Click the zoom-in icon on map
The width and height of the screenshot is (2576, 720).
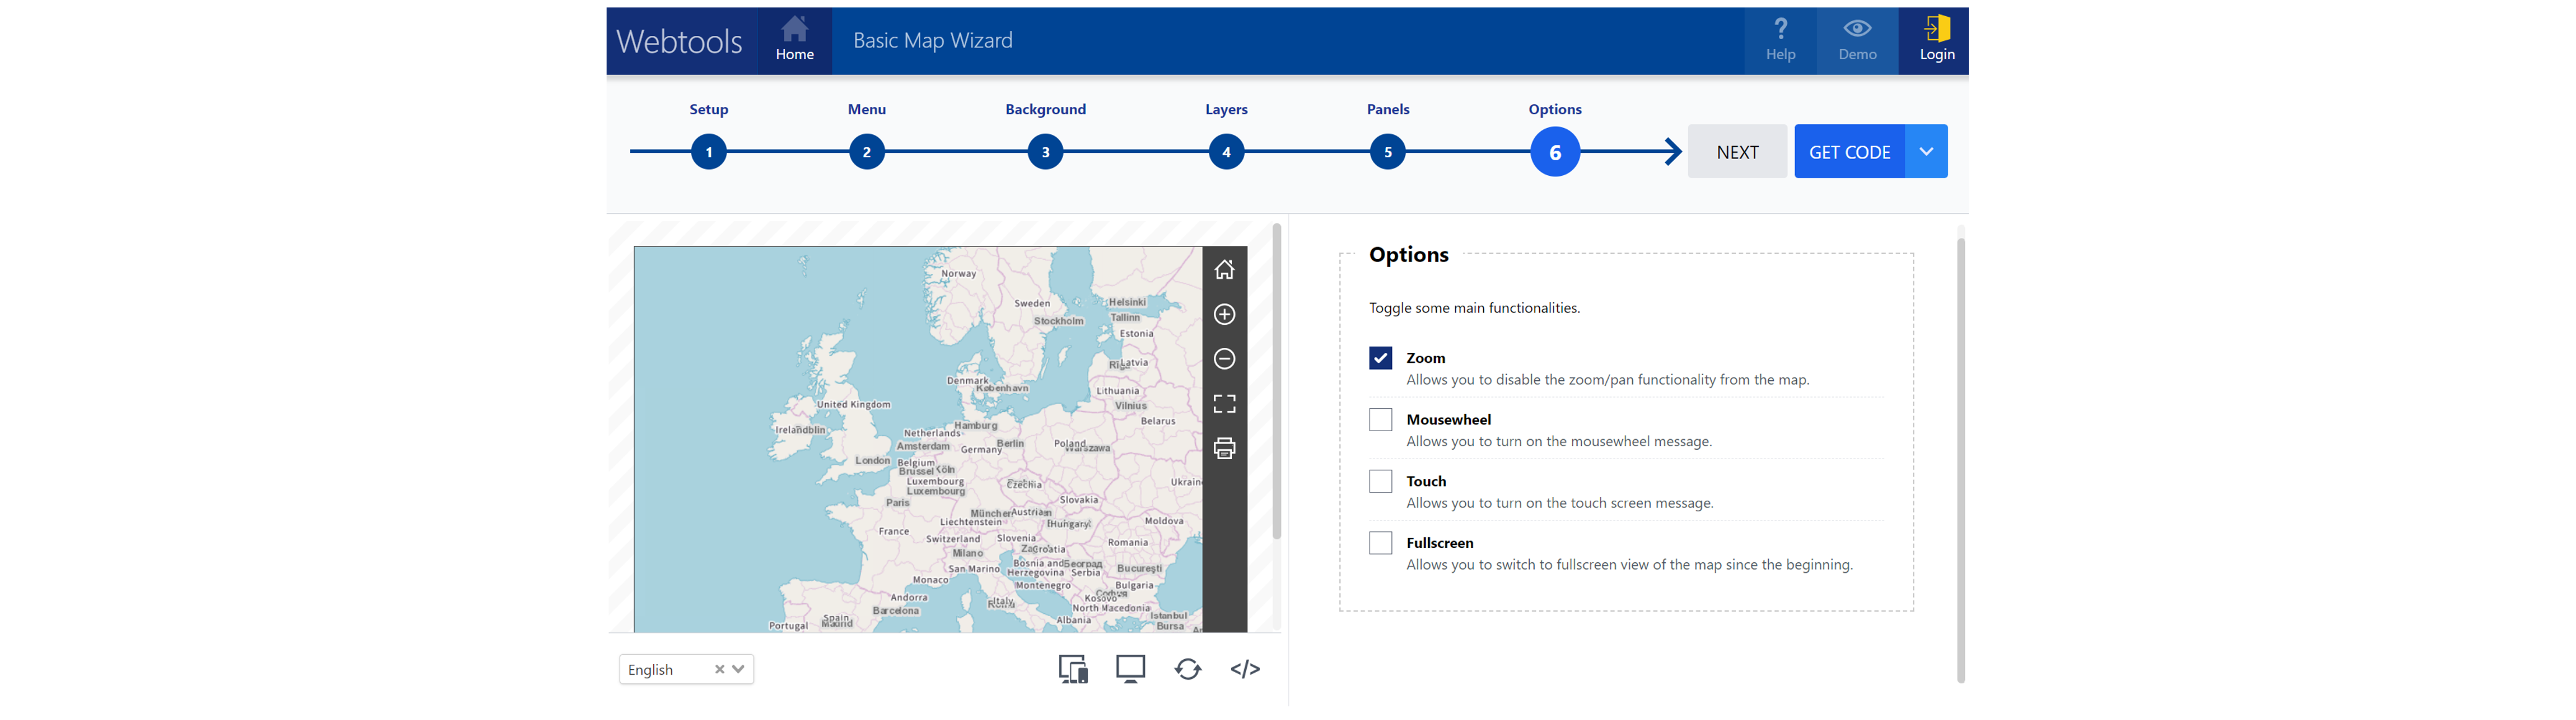1226,314
